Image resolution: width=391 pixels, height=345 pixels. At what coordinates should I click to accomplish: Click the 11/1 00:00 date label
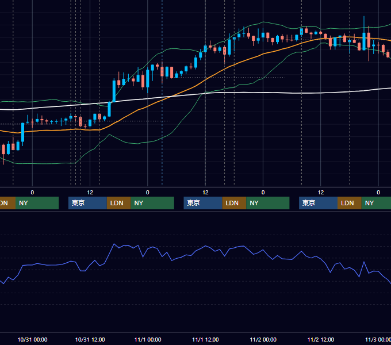tap(148, 339)
